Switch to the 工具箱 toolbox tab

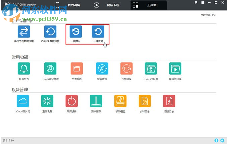[x=149, y=5]
